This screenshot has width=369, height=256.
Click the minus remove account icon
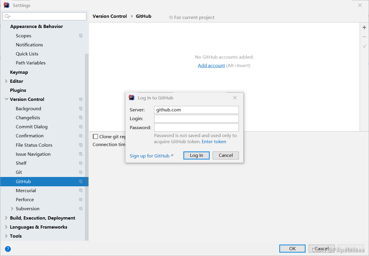click(364, 37)
